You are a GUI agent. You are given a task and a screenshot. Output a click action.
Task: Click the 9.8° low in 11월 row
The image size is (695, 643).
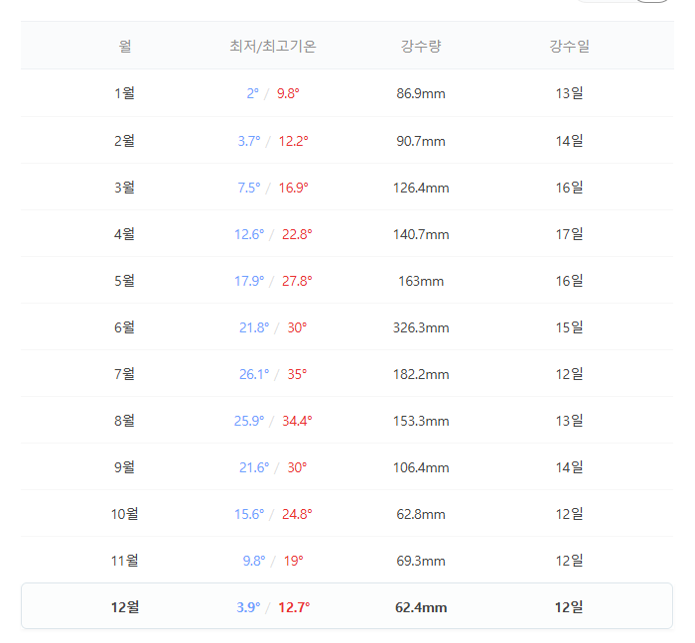pos(254,561)
